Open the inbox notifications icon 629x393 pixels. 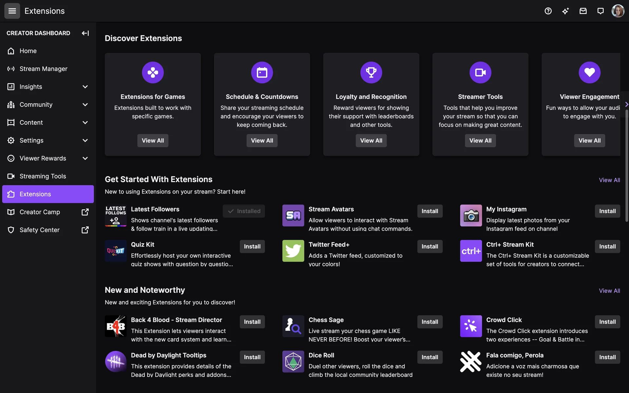[x=583, y=11]
